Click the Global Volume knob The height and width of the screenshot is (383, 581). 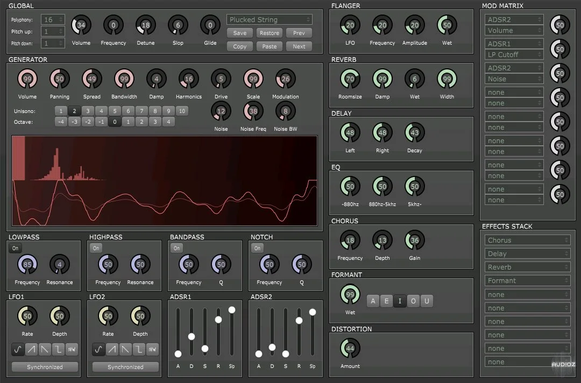coord(81,25)
